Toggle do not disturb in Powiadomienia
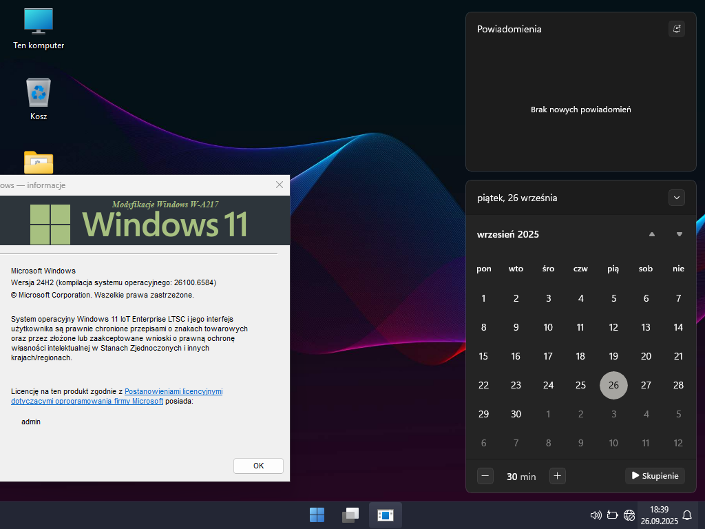 [677, 29]
